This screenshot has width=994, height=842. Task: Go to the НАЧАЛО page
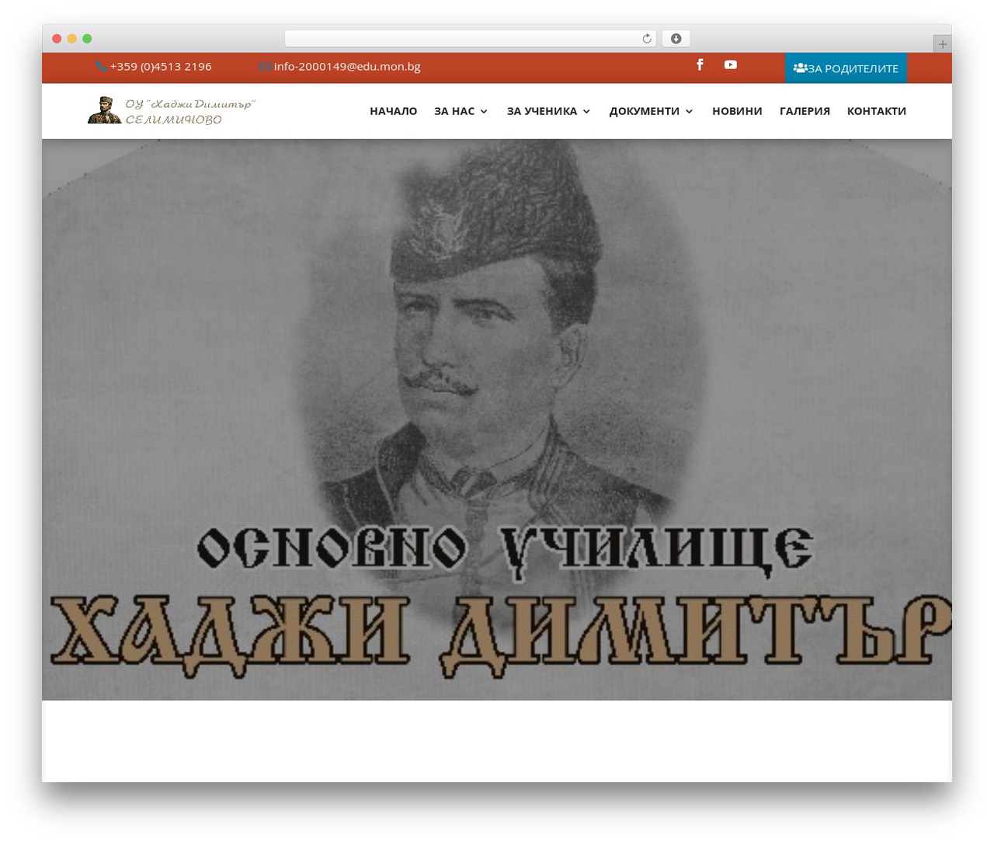tap(393, 111)
